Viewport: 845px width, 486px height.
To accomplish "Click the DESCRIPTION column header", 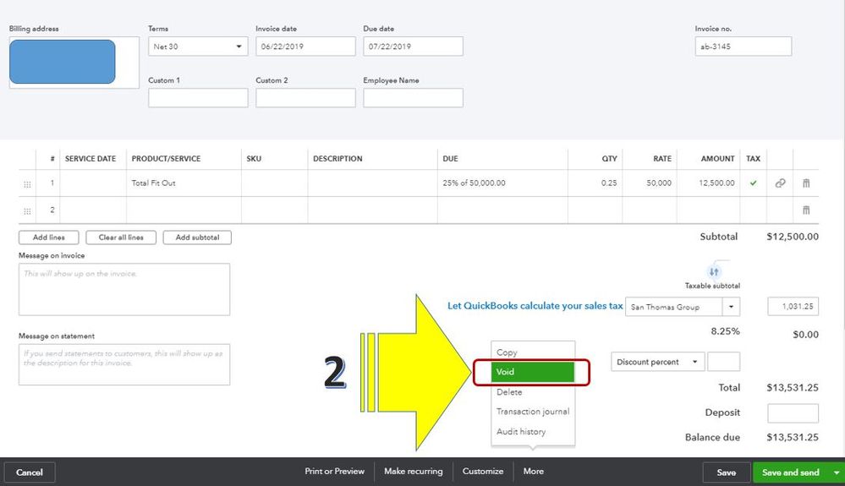I will tap(337, 159).
